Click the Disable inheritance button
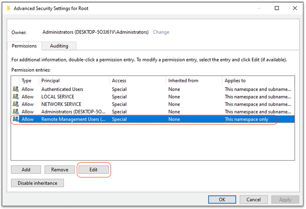This screenshot has width=306, height=209. [x=37, y=183]
